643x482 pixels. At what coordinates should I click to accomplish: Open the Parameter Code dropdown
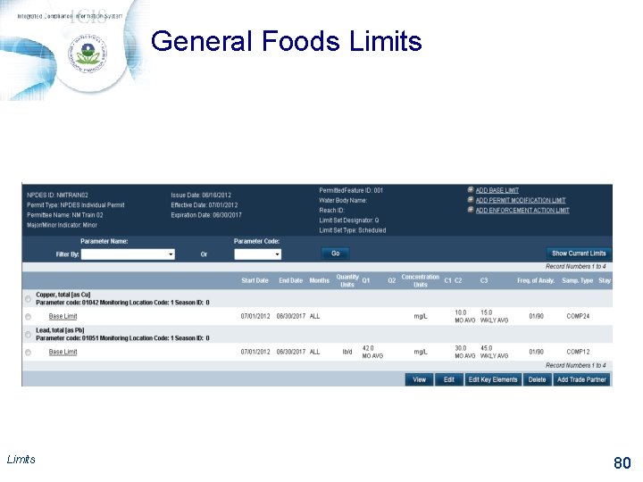pos(257,254)
